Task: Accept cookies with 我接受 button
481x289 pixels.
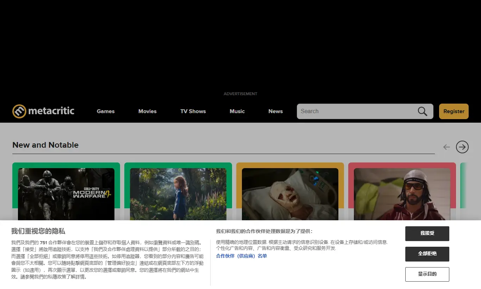Action: point(427,233)
